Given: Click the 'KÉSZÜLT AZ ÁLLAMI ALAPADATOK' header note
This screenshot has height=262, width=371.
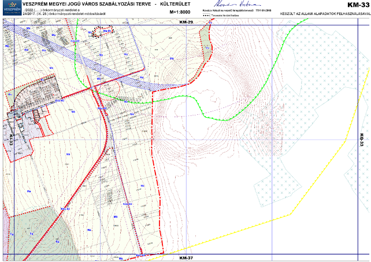Looking at the screenshot, I should click(x=324, y=13).
